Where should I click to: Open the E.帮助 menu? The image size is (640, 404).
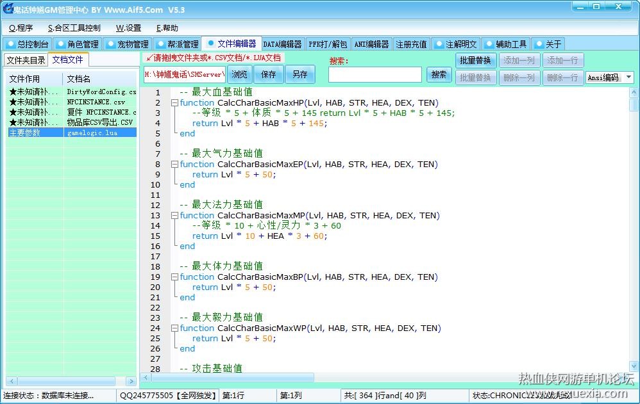167,28
